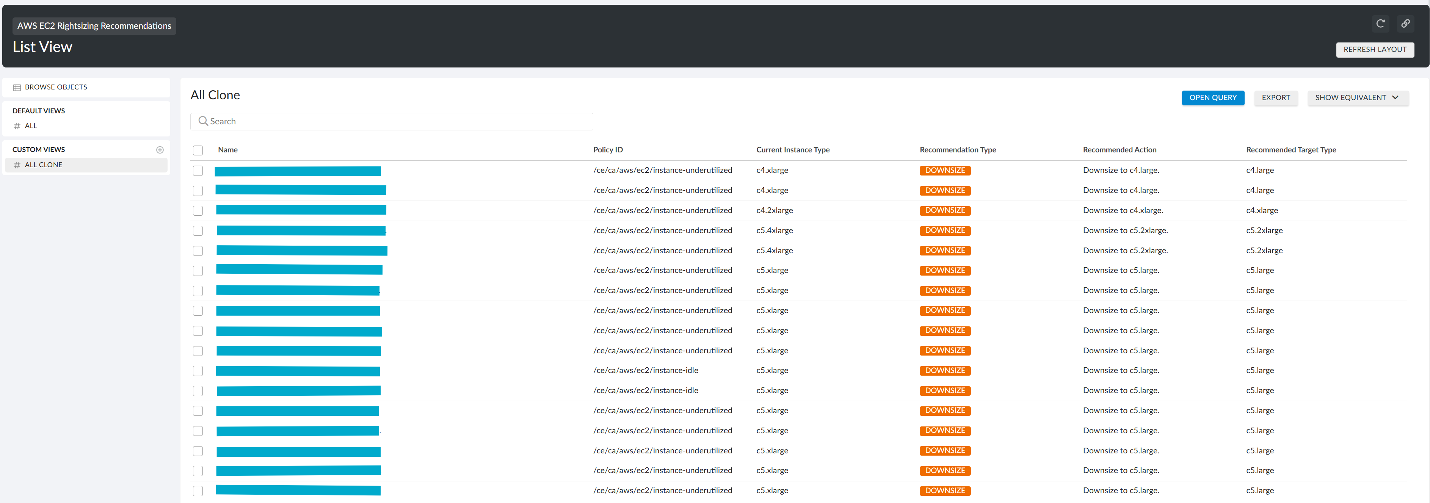
Task: Sort by the Name column header
Action: pyautogui.click(x=227, y=150)
